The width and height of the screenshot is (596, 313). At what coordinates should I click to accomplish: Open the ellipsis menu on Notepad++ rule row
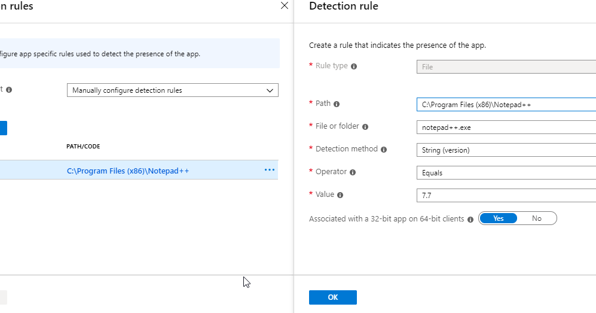coord(270,170)
